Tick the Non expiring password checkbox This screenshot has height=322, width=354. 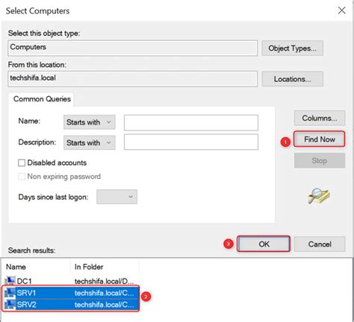22,177
